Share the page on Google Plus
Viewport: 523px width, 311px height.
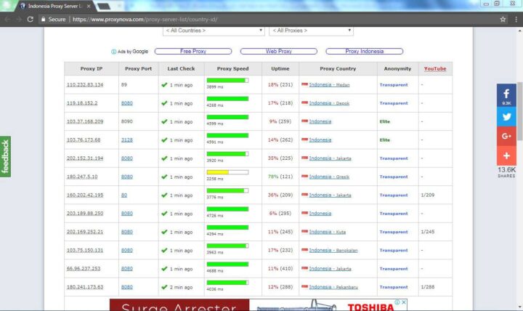506,136
